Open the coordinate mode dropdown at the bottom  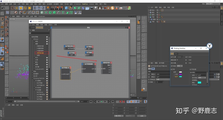coord(119,116)
